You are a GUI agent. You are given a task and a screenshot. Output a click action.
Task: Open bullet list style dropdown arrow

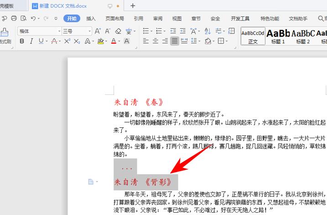pos(151,31)
